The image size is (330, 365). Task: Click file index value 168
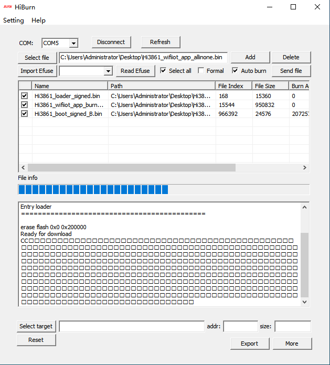click(x=223, y=96)
